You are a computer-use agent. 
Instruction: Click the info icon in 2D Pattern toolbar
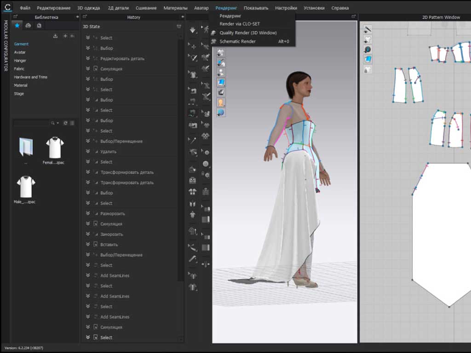click(368, 50)
